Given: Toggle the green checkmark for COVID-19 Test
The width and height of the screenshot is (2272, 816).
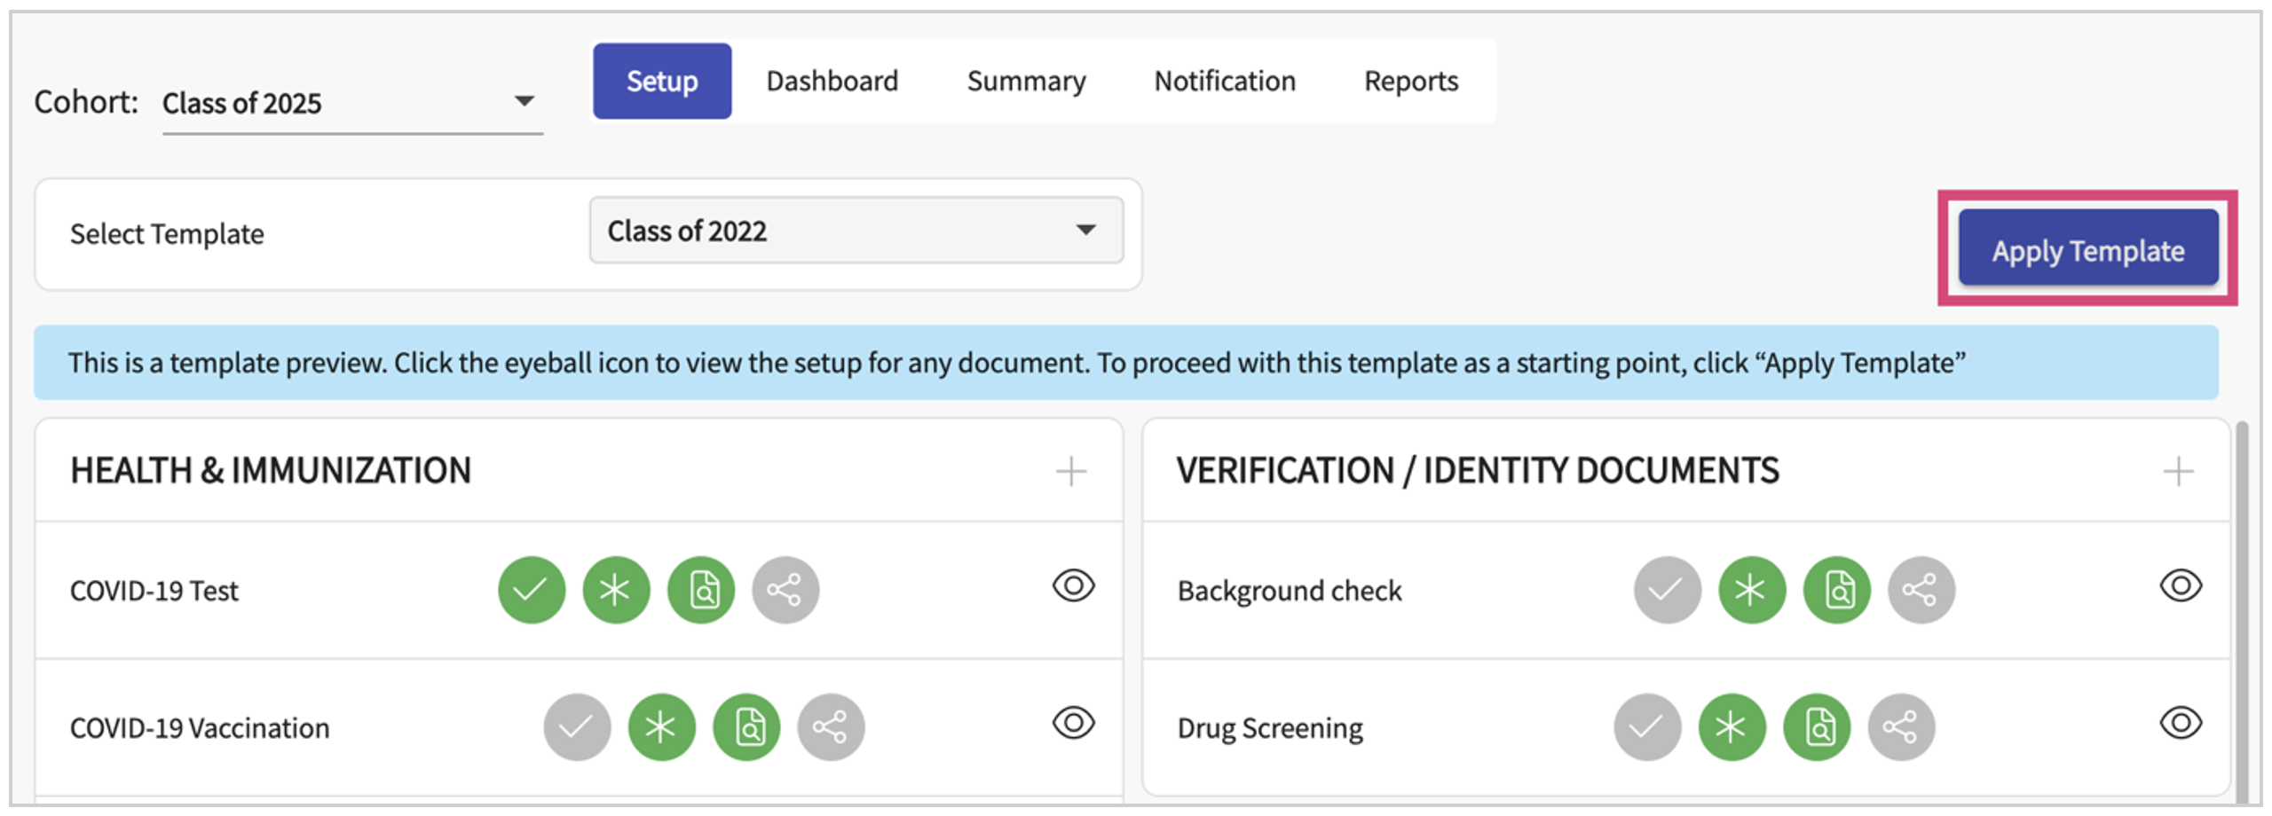Looking at the screenshot, I should pyautogui.click(x=532, y=590).
